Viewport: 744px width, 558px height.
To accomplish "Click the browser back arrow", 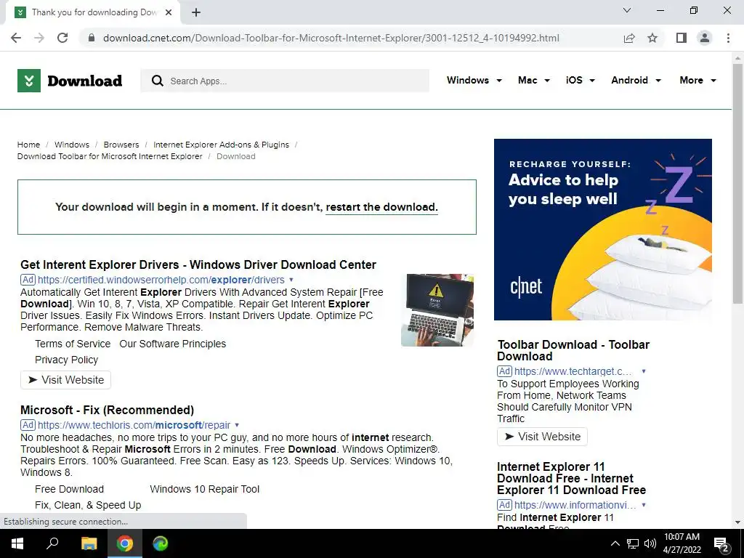I will coord(16,38).
